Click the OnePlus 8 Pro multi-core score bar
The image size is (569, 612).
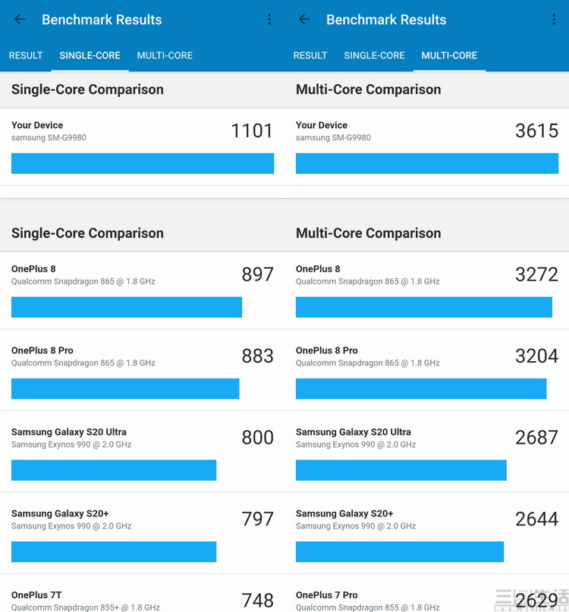tap(421, 388)
